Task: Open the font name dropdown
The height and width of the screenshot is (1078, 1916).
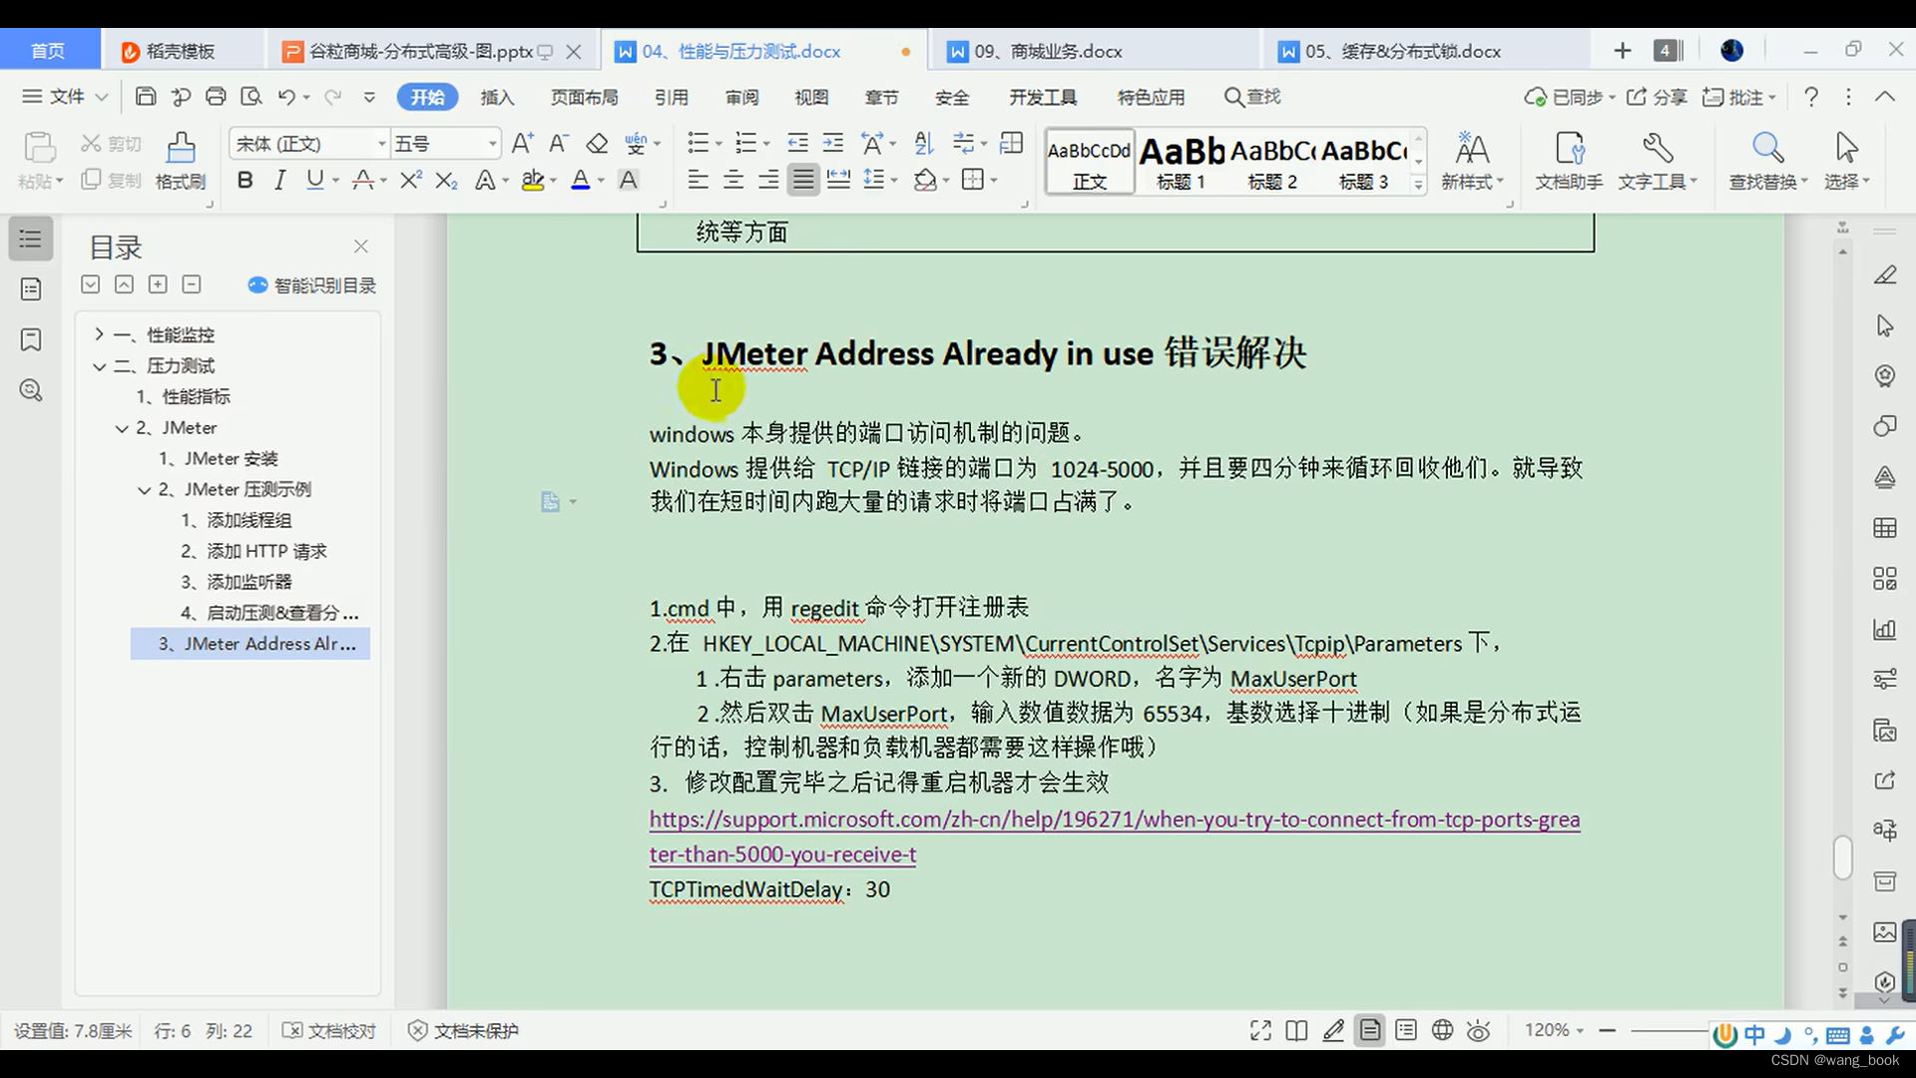Action: (381, 144)
